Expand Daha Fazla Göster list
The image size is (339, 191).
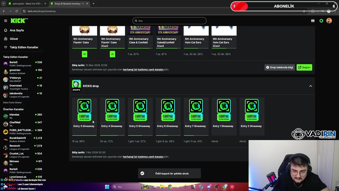(12, 102)
